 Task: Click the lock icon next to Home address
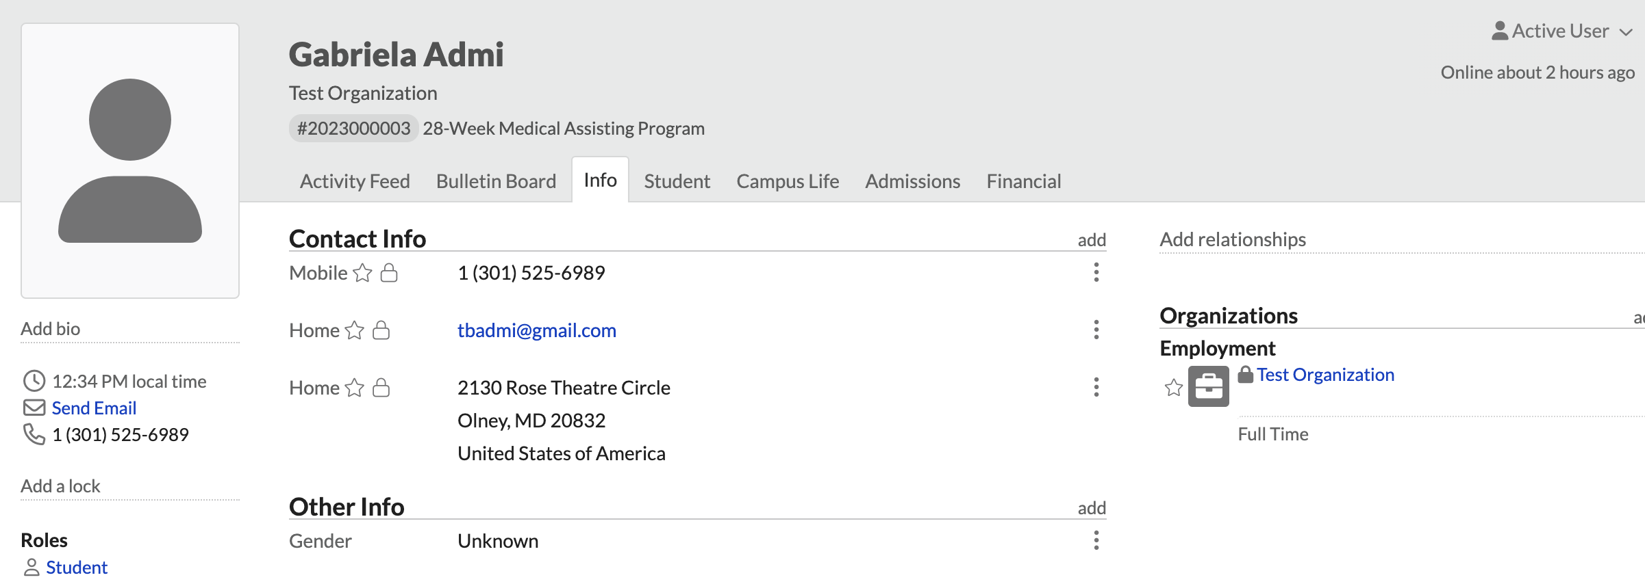381,388
